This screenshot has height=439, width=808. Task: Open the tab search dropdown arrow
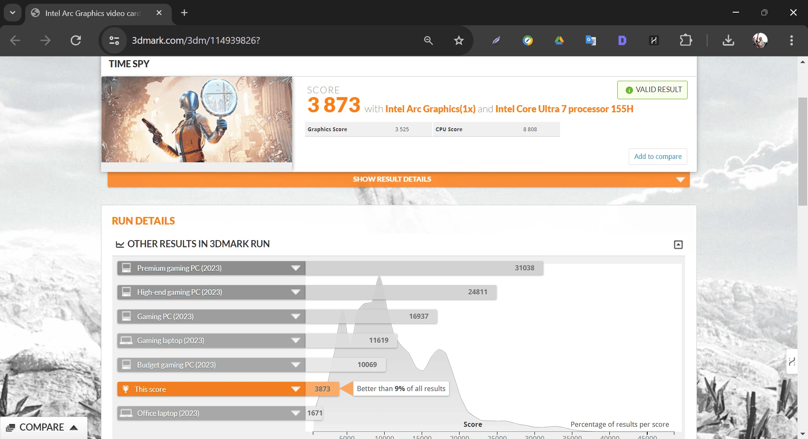(13, 13)
